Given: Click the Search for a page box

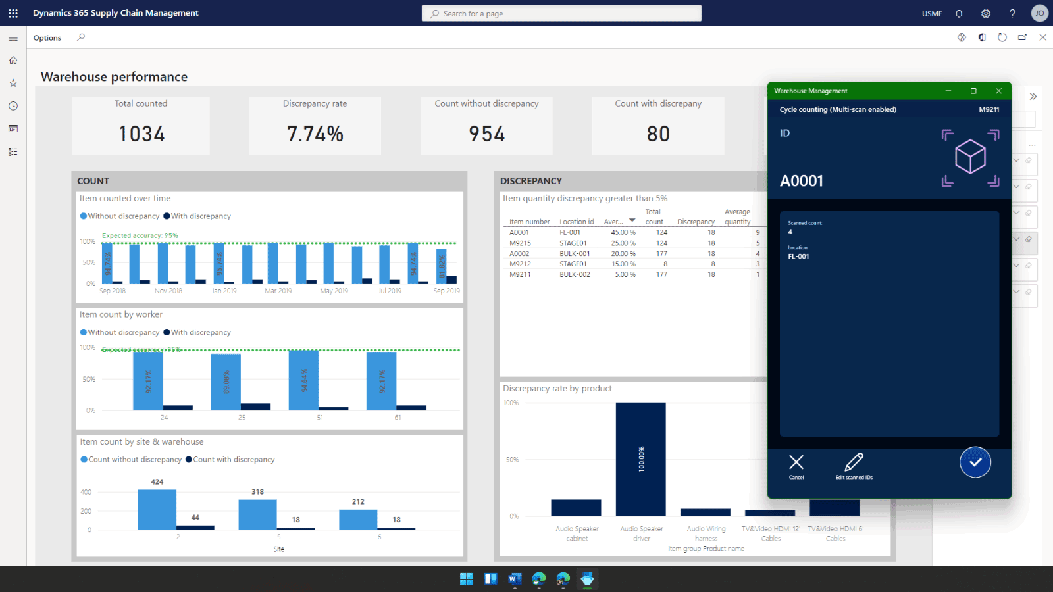Looking at the screenshot, I should coord(561,13).
